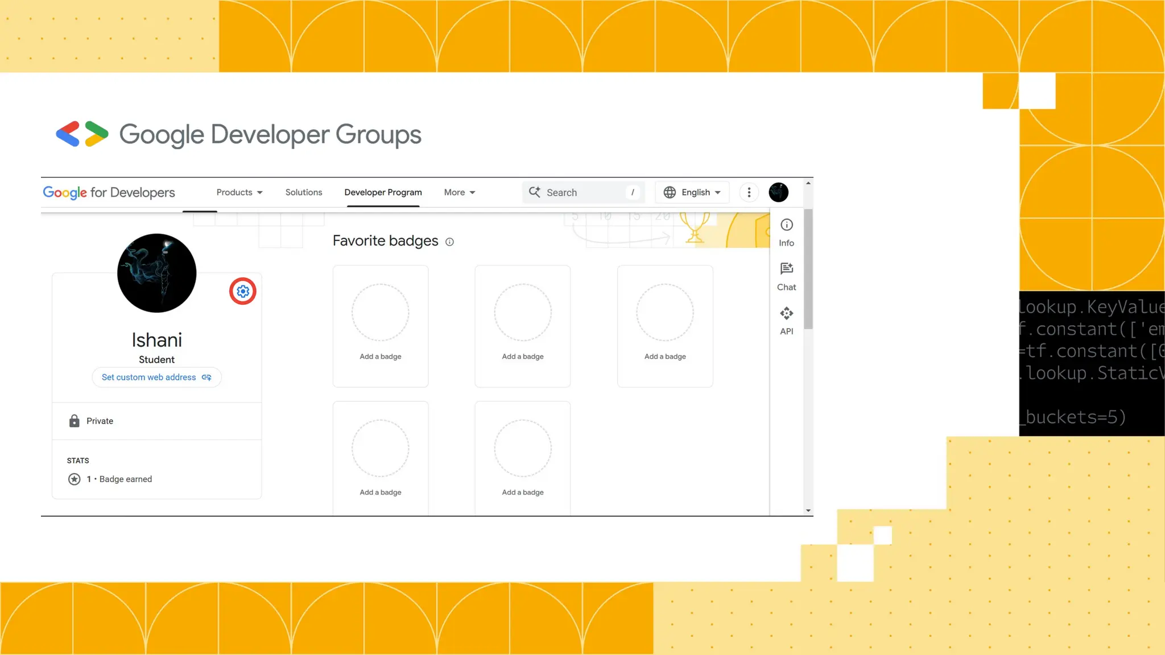Click the profile settings gear icon
This screenshot has width=1165, height=655.
click(x=243, y=291)
